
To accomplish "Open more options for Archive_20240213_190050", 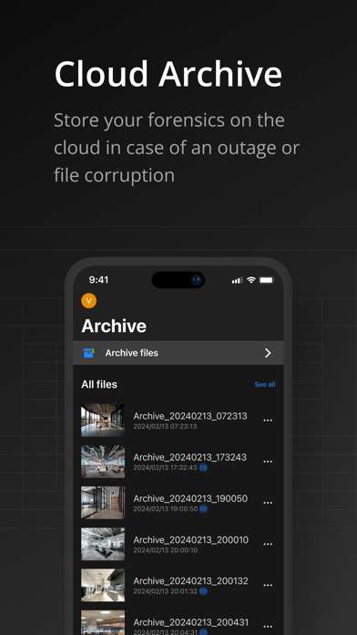I will coord(268,503).
